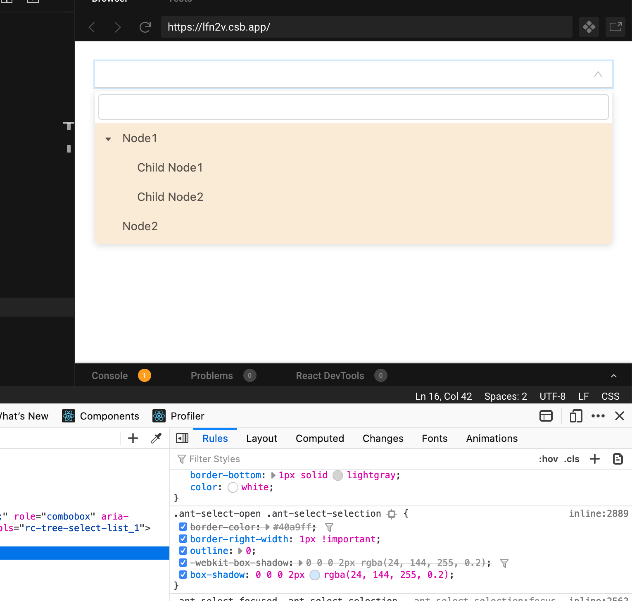Uncheck the border-right-width property
This screenshot has width=632, height=601.
pos(183,539)
